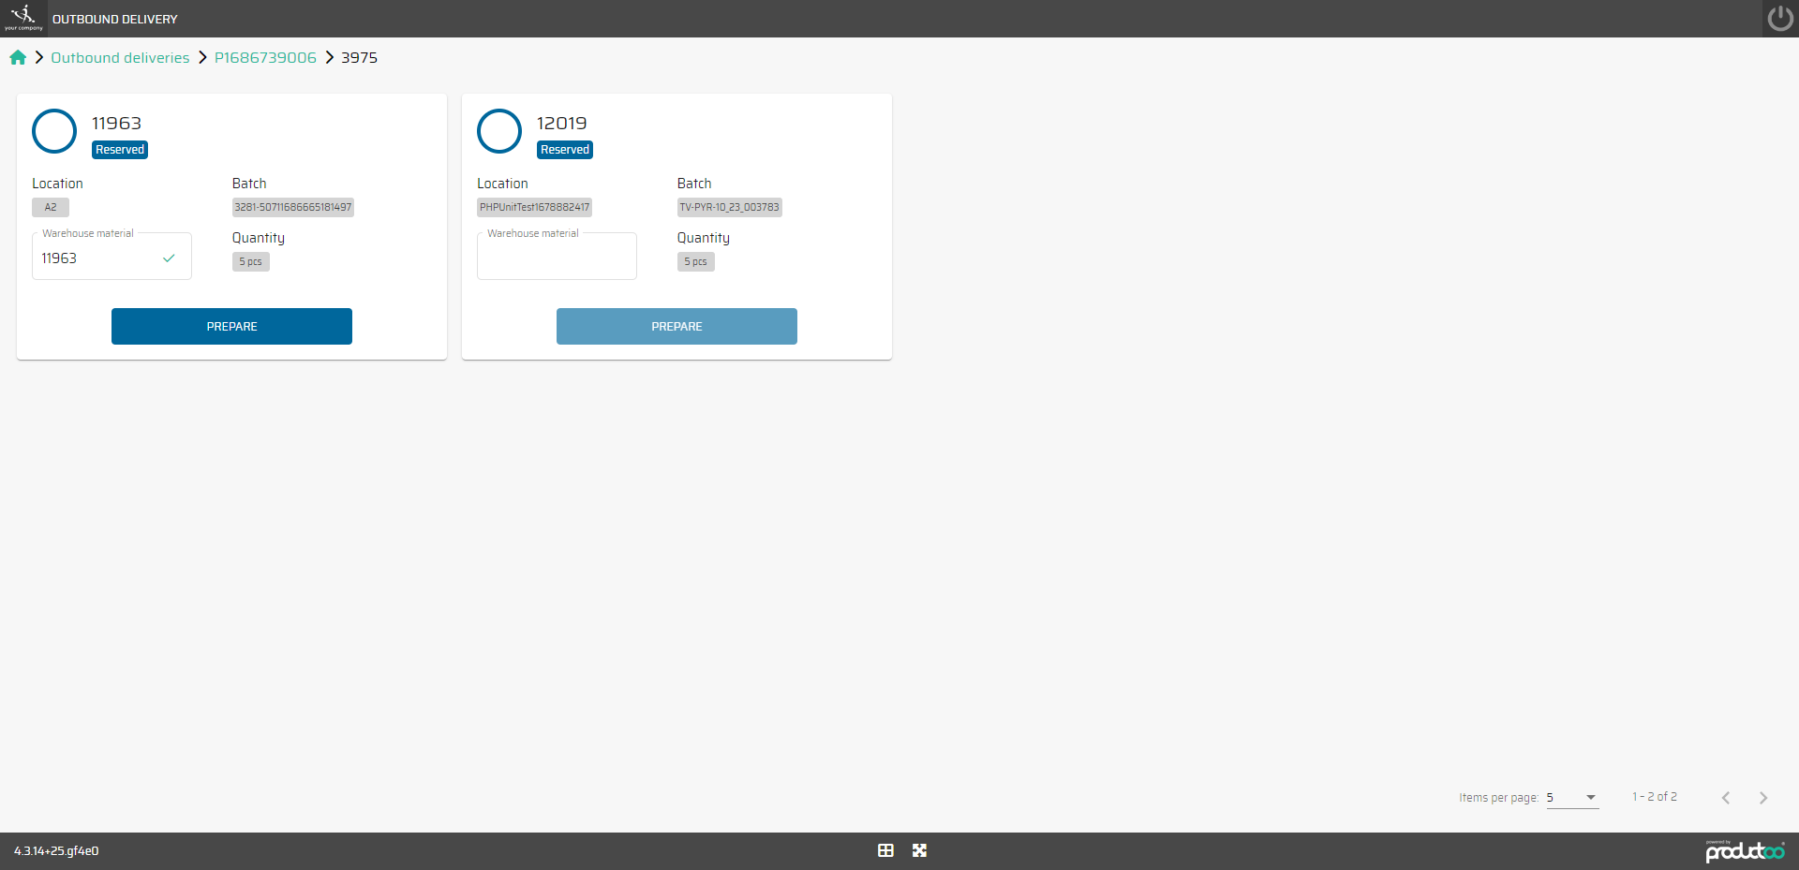Screen dimensions: 1799x870
Task: Select the circle for item 11963
Action: pyautogui.click(x=54, y=131)
